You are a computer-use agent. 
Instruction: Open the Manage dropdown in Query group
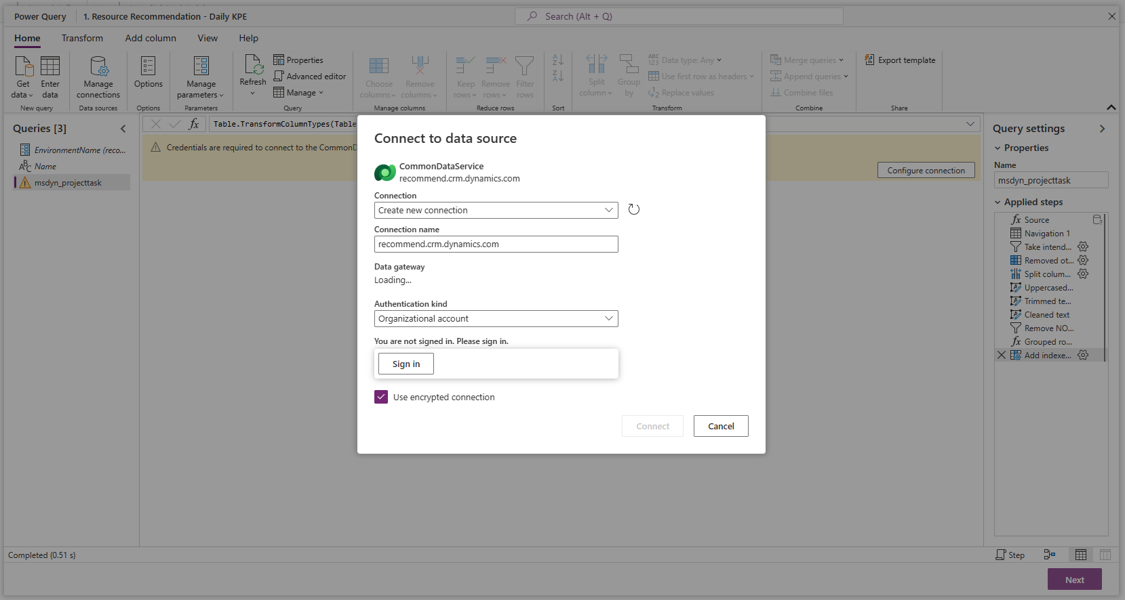(298, 93)
